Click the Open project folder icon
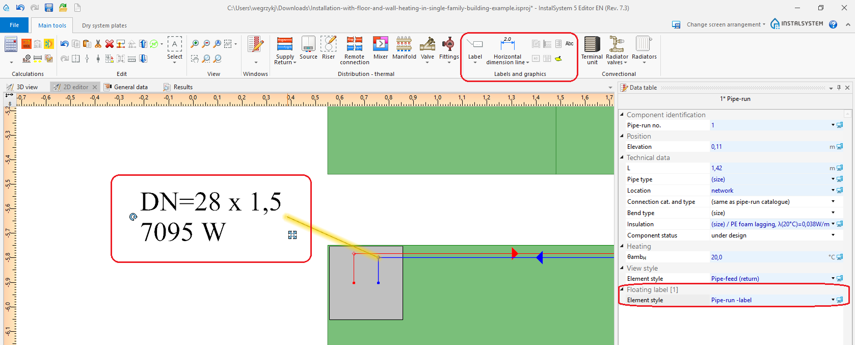The height and width of the screenshot is (345, 855). [63, 8]
